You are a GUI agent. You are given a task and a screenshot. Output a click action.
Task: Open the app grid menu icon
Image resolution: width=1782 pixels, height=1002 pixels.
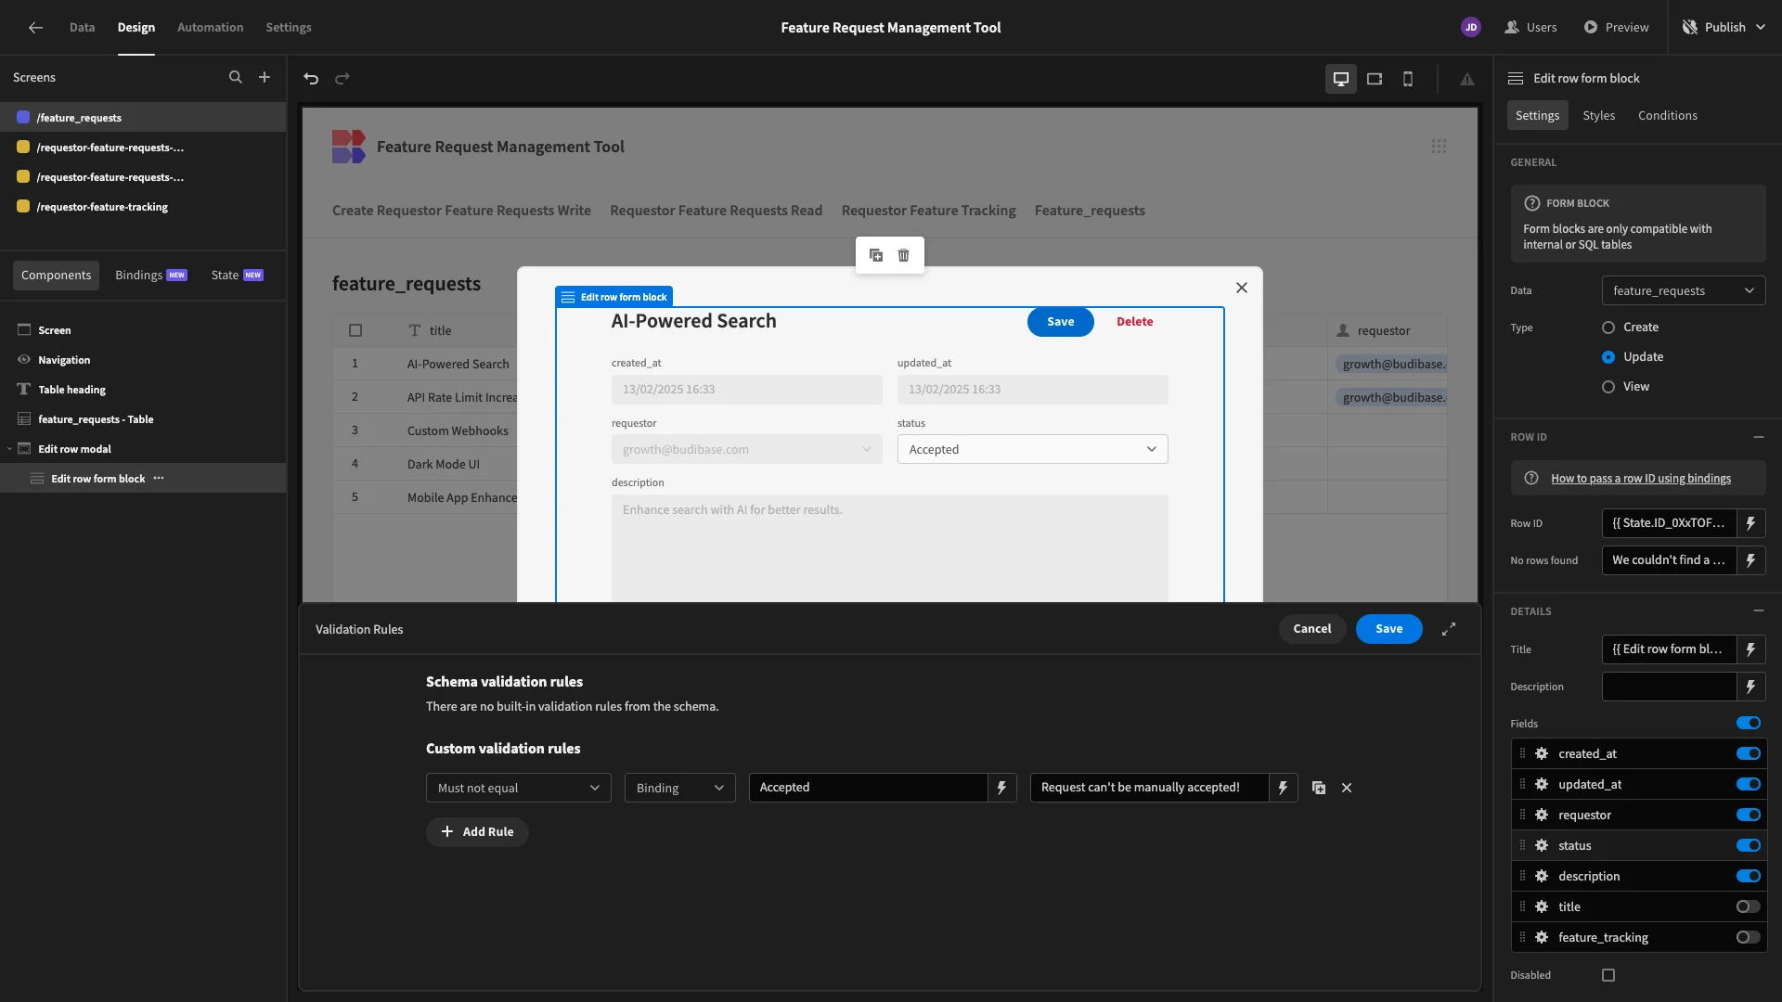(1439, 147)
